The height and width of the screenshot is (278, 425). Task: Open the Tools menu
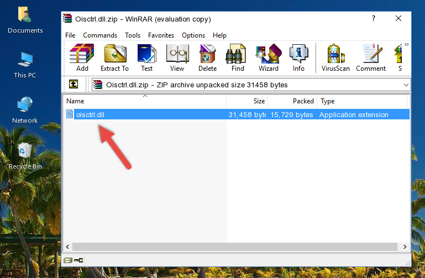133,35
